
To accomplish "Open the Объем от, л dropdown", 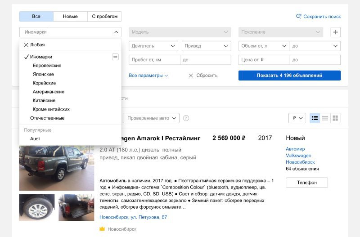I will tap(264, 46).
